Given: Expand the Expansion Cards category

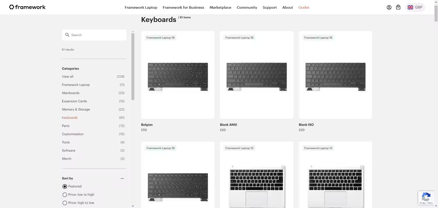Looking at the screenshot, I should (74, 101).
